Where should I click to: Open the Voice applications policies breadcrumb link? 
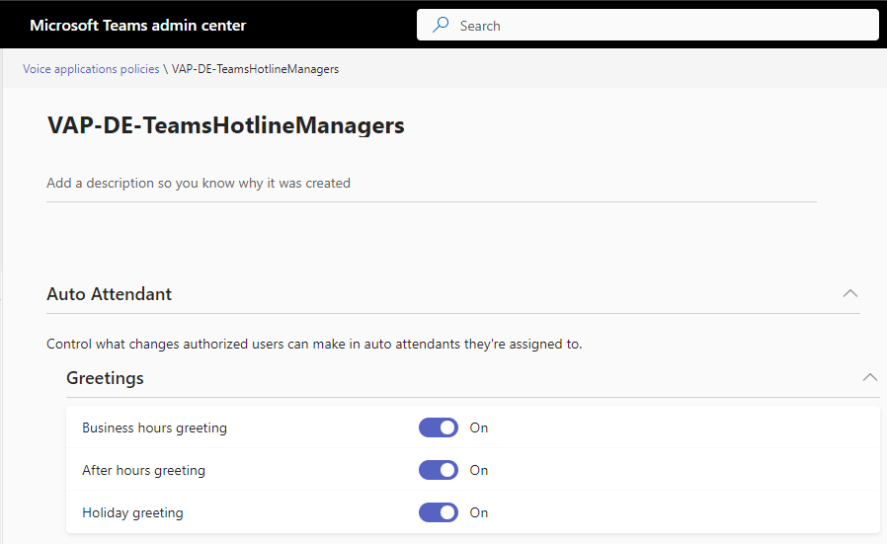tap(91, 69)
